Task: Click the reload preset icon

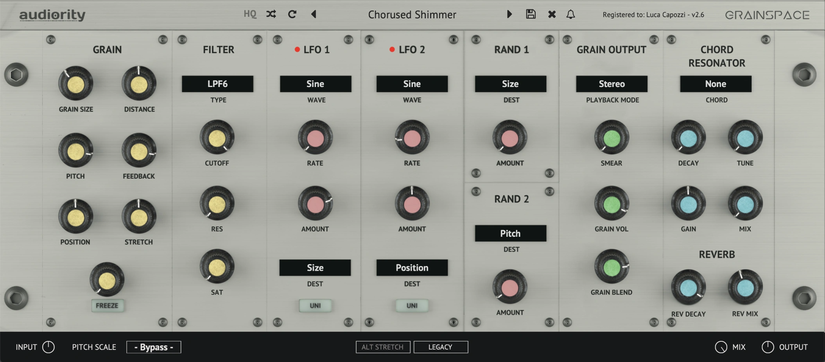Action: (x=292, y=14)
